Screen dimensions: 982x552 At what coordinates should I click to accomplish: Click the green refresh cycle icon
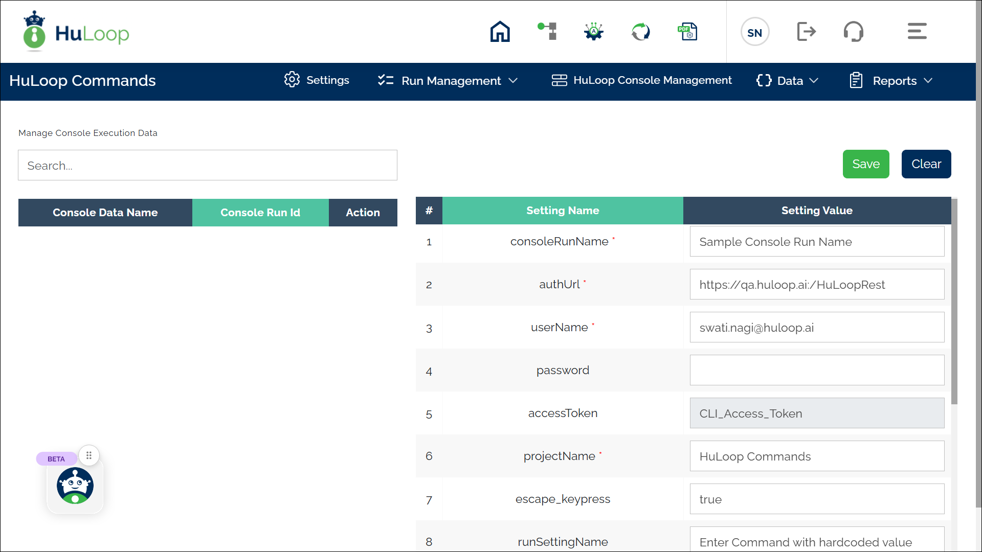pyautogui.click(x=640, y=32)
